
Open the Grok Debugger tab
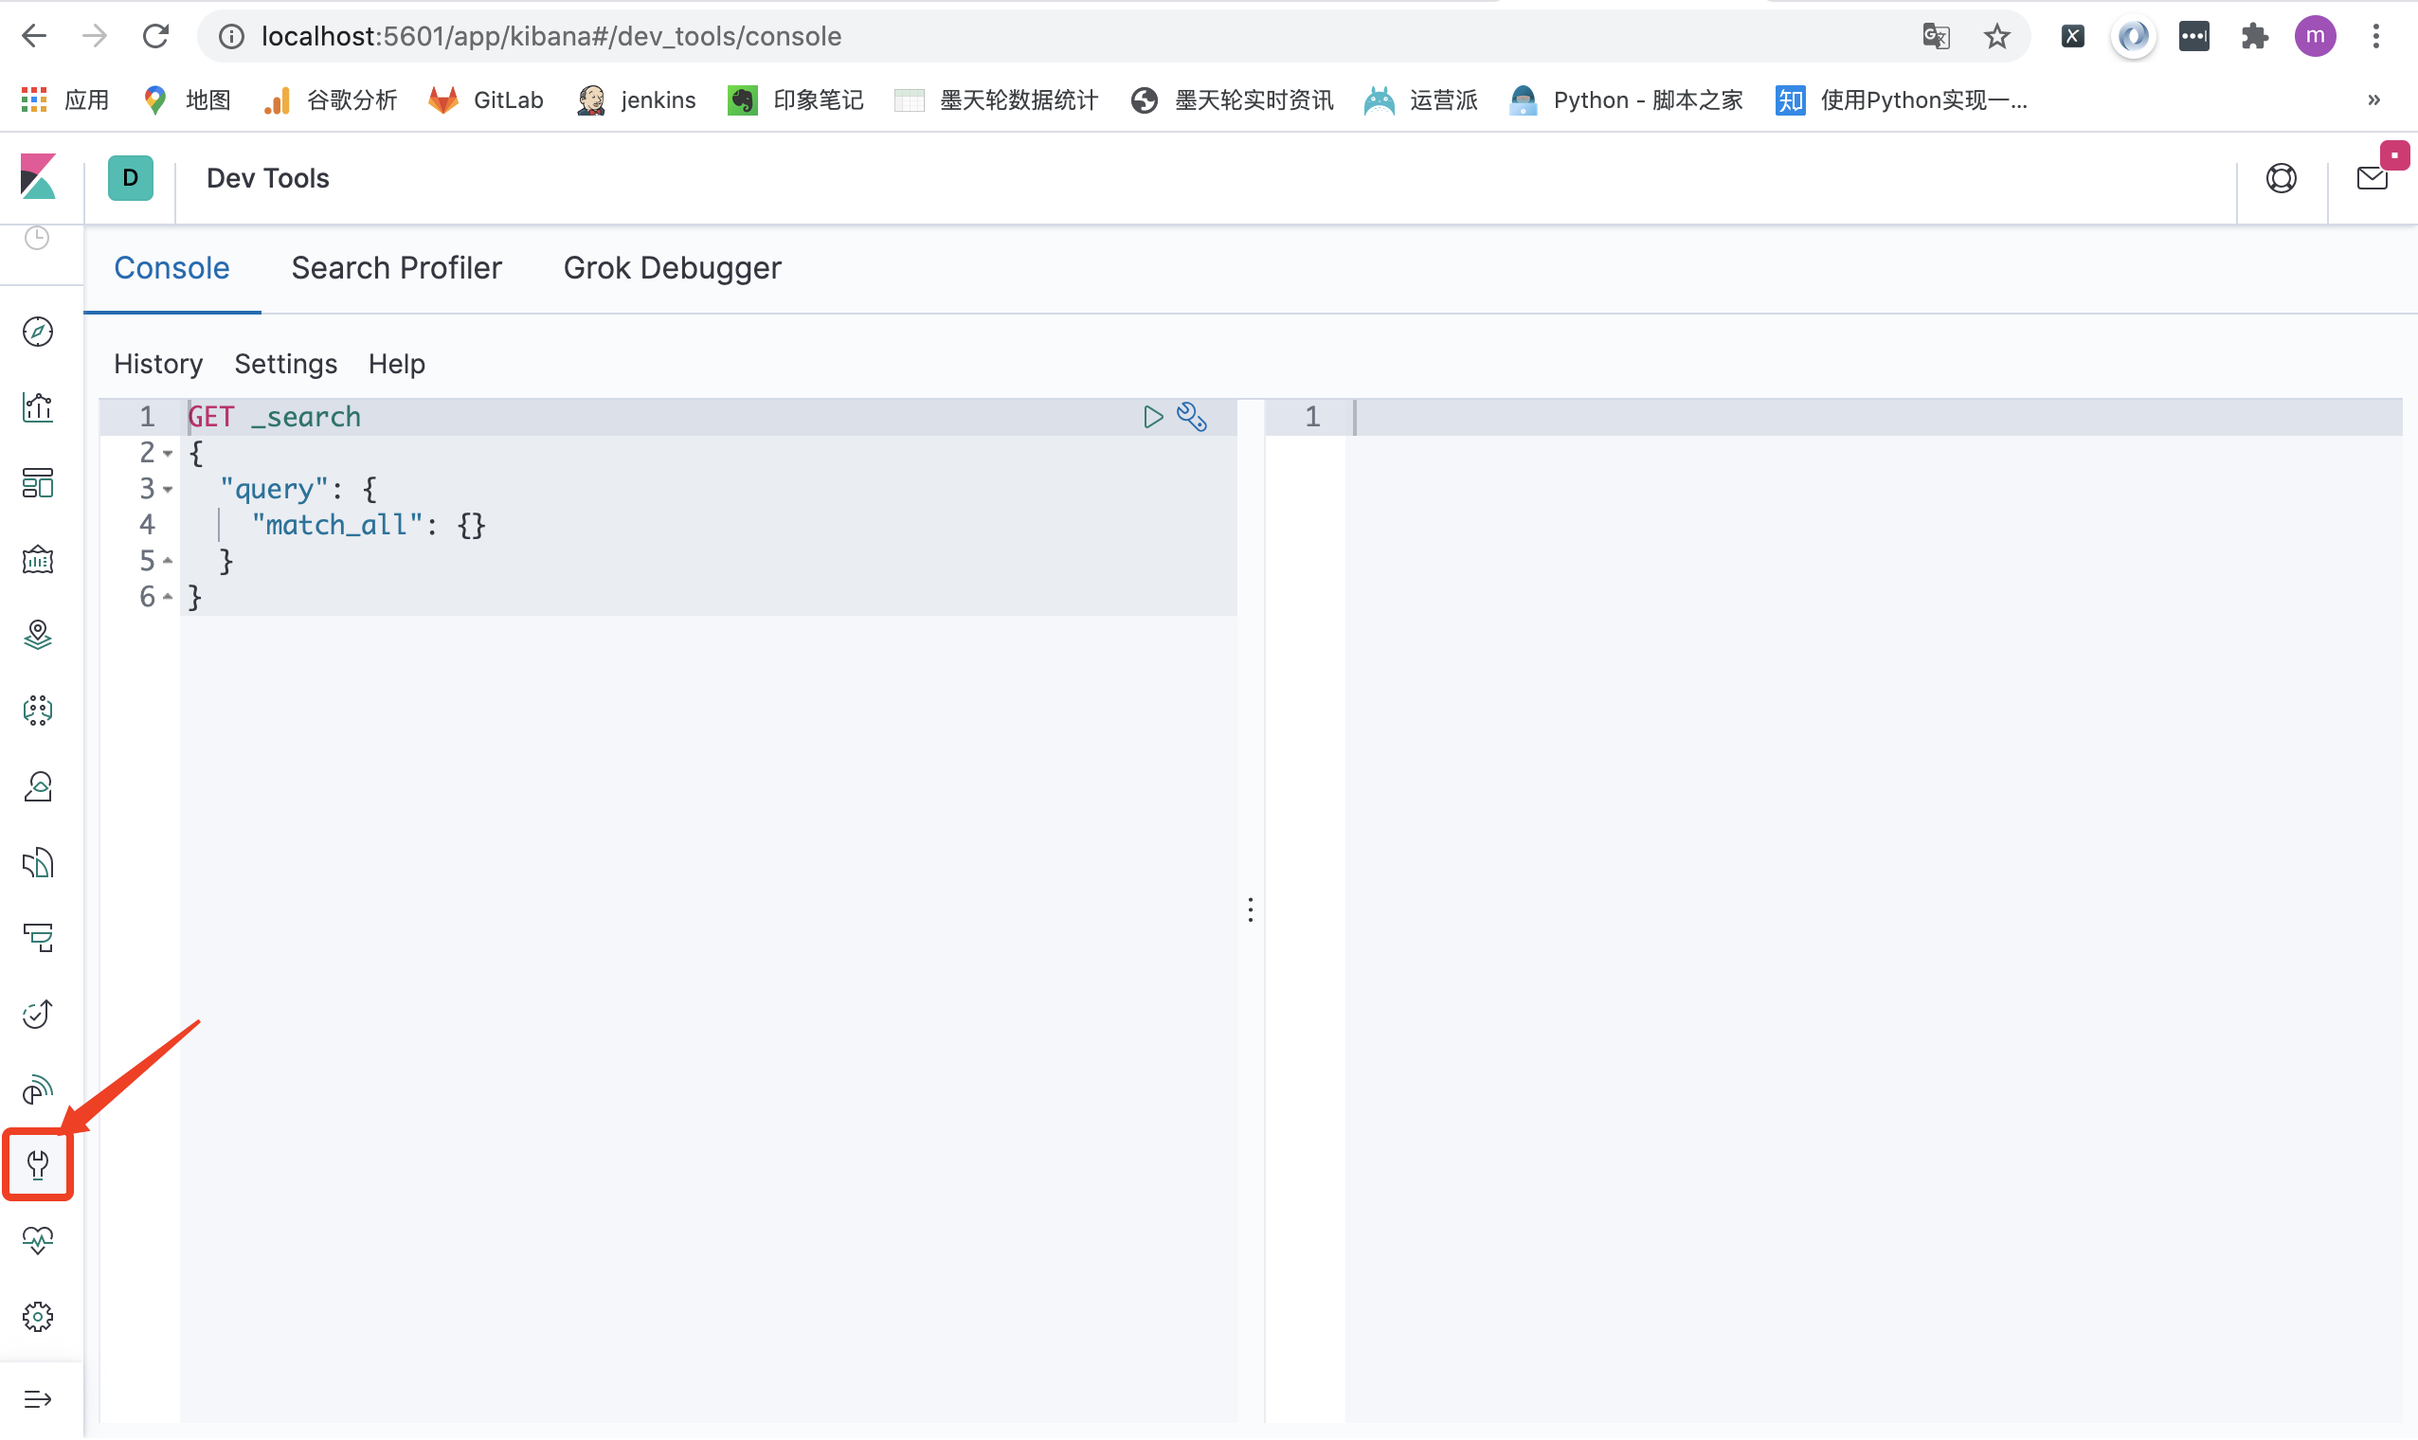[x=673, y=268]
